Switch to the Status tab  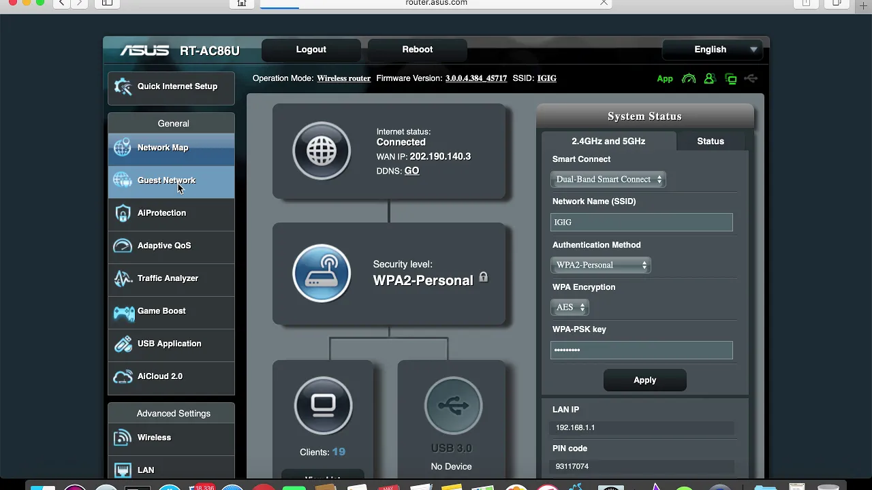pos(711,142)
